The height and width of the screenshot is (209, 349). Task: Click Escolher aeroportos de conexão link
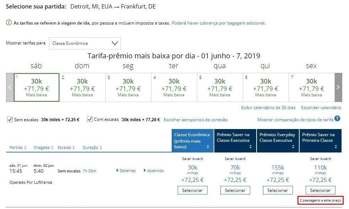point(195,120)
